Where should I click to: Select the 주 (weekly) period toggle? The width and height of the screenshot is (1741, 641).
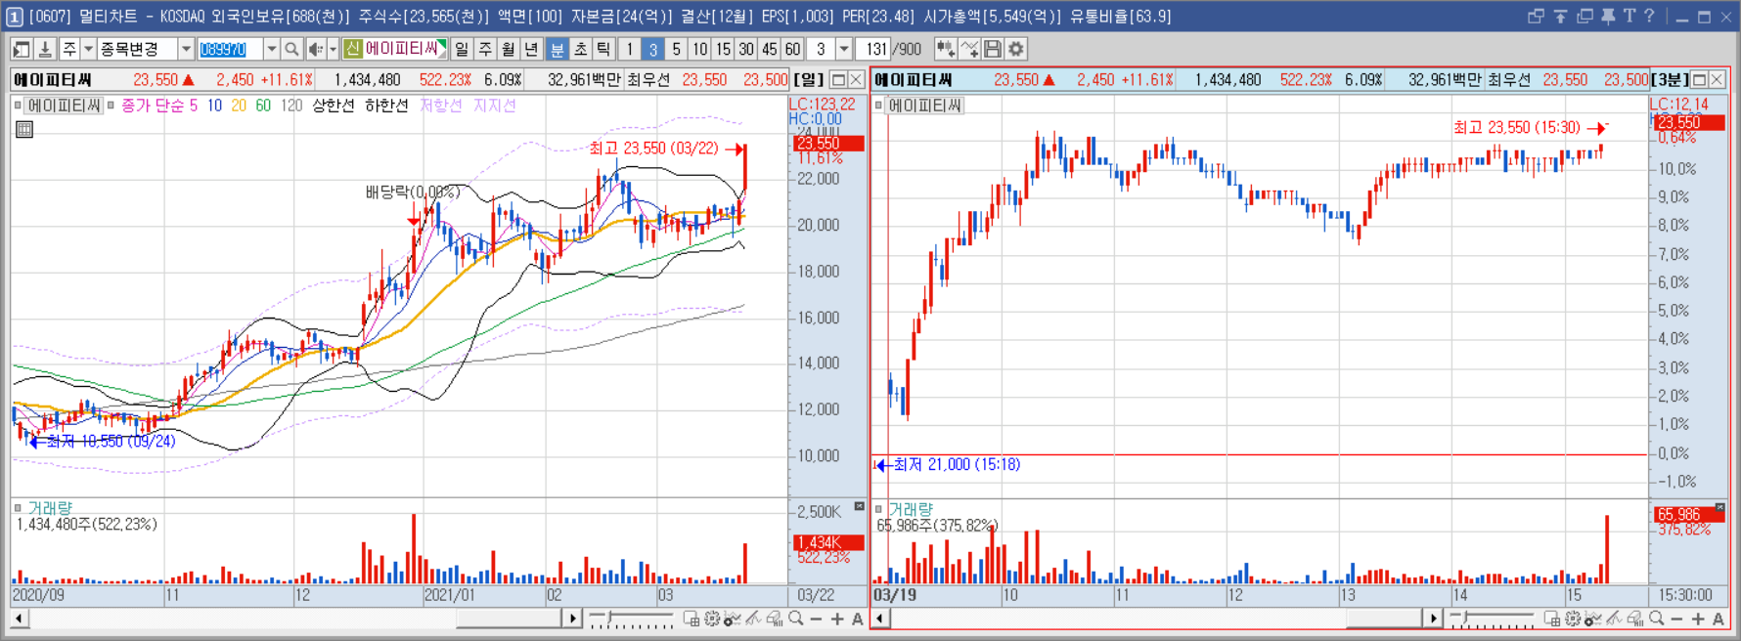tap(485, 49)
